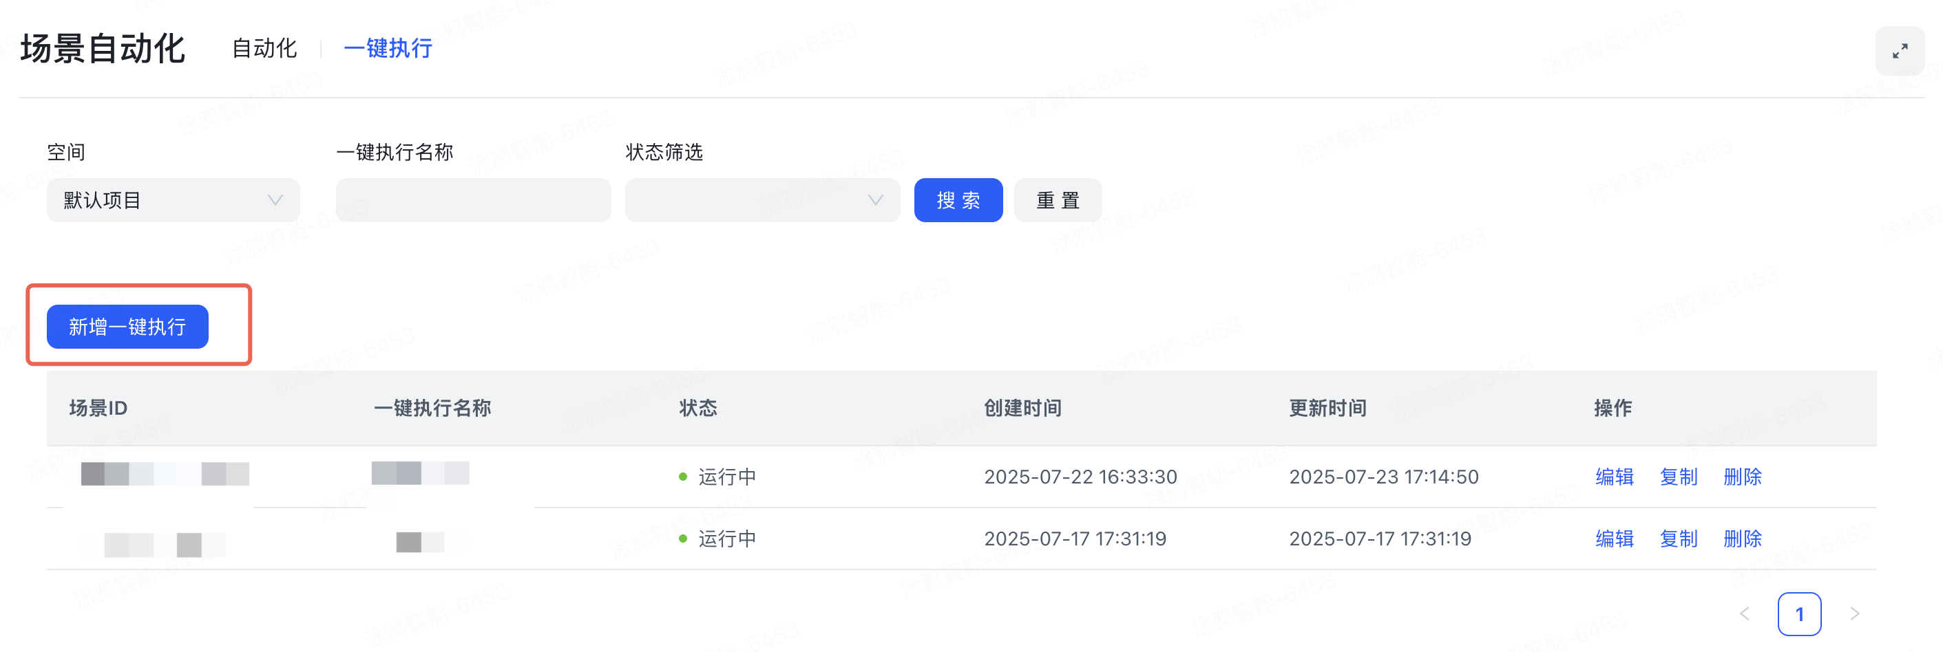This screenshot has width=1943, height=652.
Task: Click 复制 for the 2025-07-17 17:31:19 row
Action: (x=1678, y=539)
